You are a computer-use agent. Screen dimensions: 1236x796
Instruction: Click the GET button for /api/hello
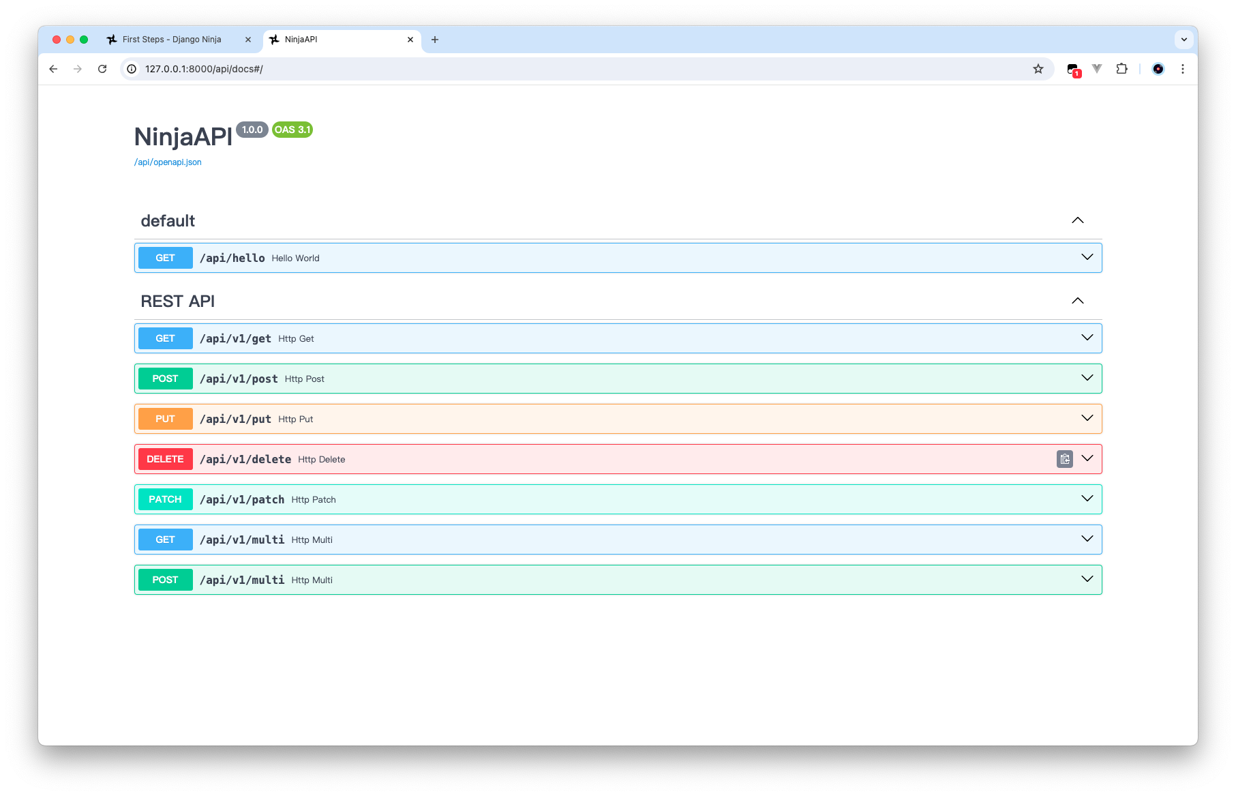coord(166,258)
